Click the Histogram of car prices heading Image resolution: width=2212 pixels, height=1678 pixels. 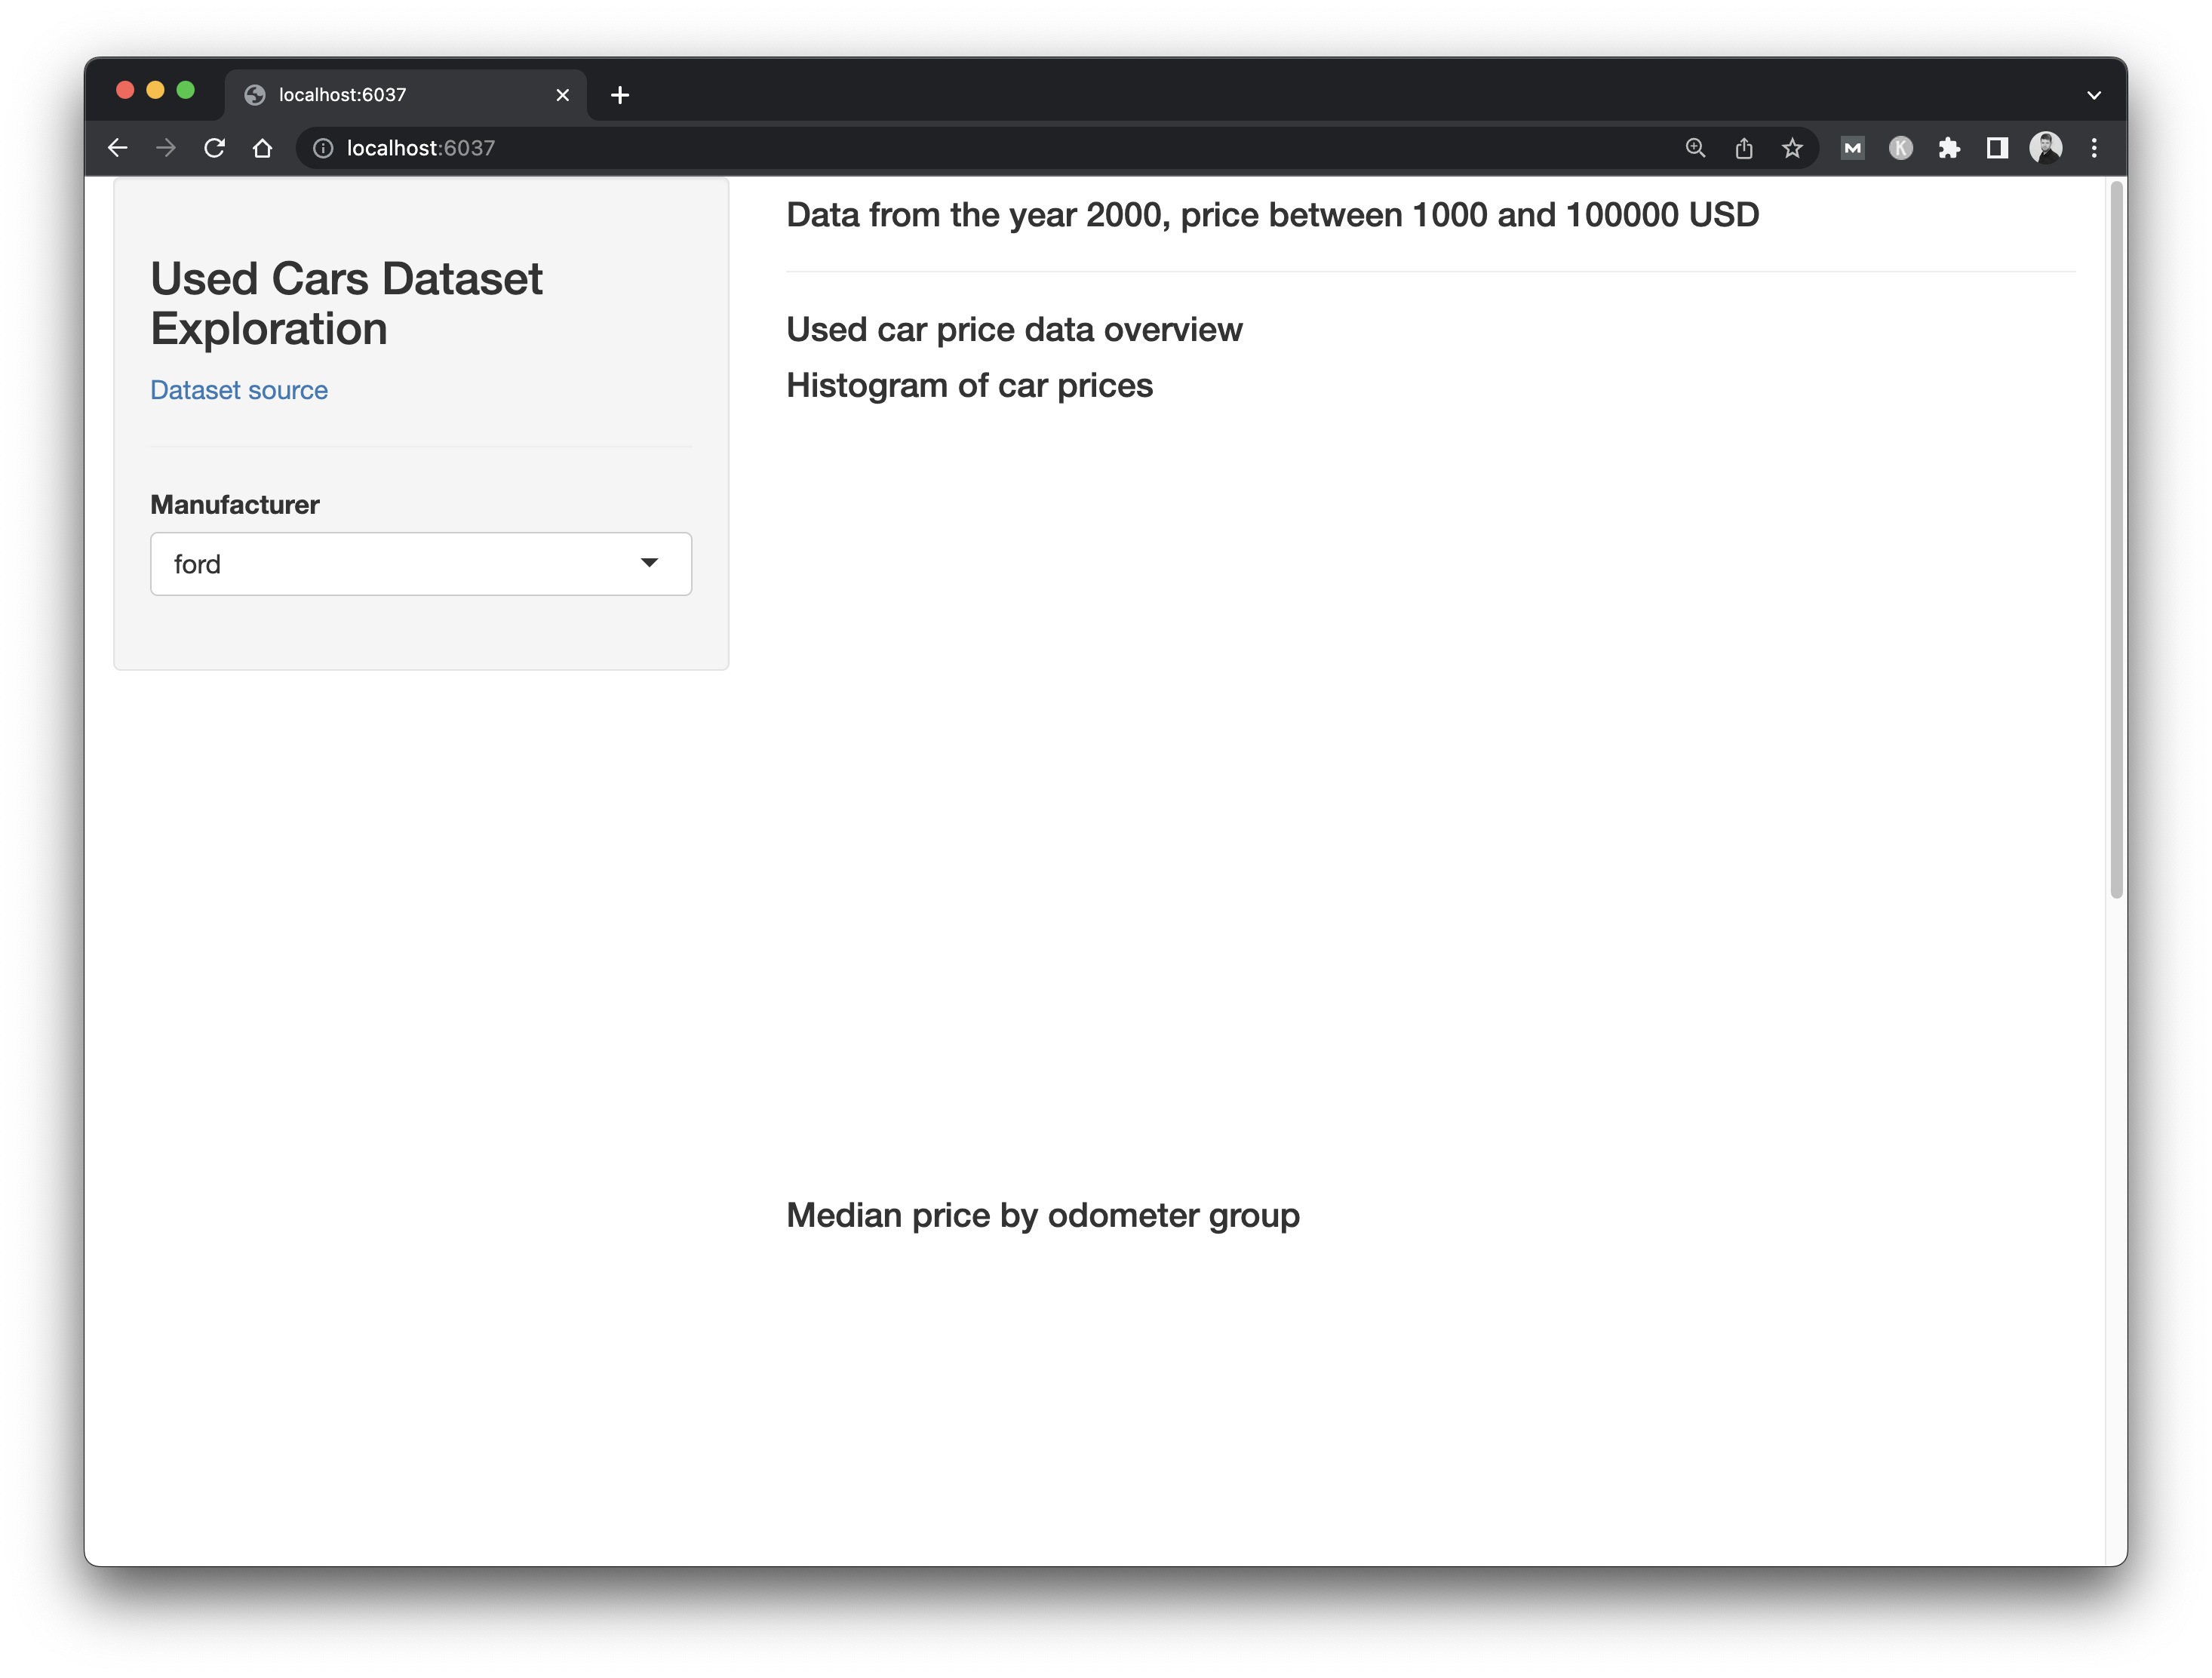(969, 386)
